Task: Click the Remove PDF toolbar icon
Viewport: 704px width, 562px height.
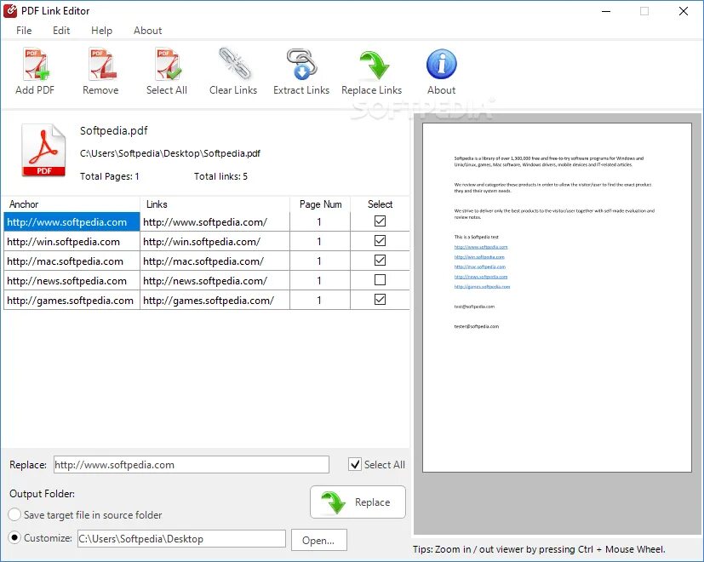Action: pos(102,64)
